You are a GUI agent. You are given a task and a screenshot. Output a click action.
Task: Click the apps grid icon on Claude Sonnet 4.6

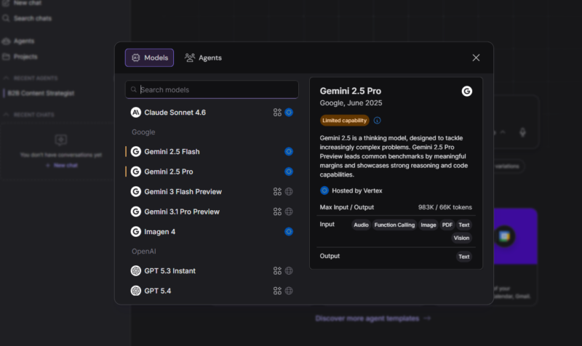277,113
